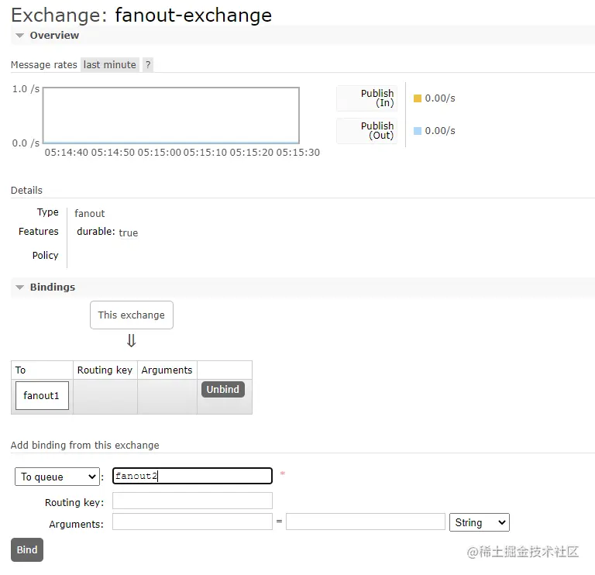The image size is (595, 575).
Task: Click the Arguments value input field
Action: pos(366,522)
